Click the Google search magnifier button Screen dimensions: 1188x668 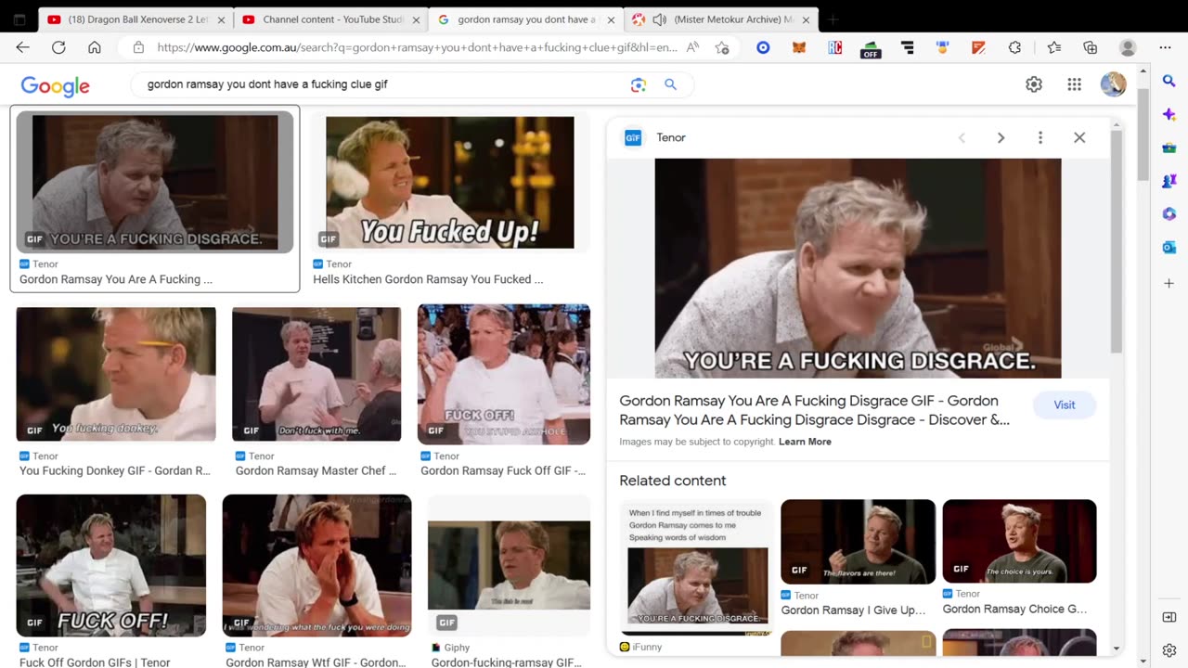point(671,84)
